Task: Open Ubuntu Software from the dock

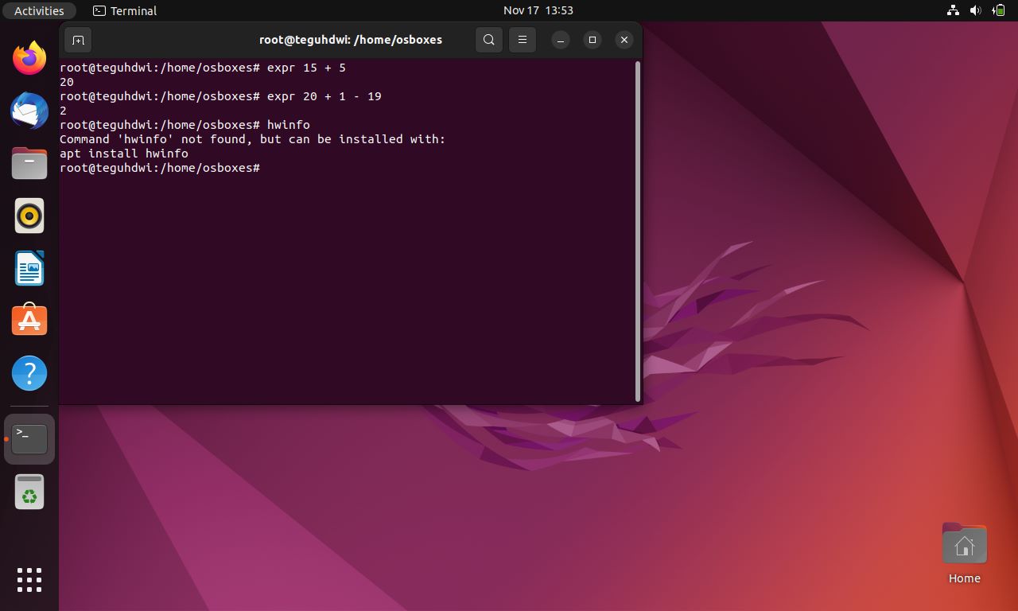Action: pos(29,321)
